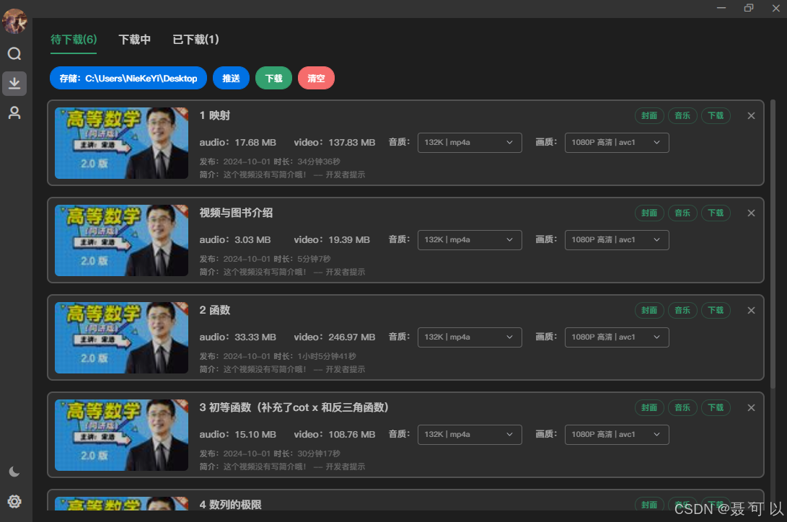787x522 pixels.
Task: Click the vertical scrollbar of the list
Action: pyautogui.click(x=773, y=243)
